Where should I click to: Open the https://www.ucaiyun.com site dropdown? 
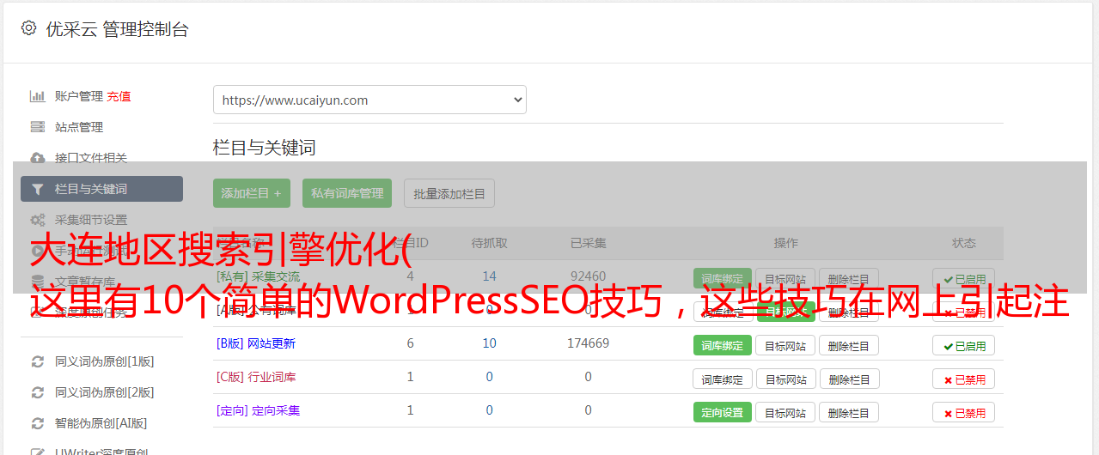369,100
